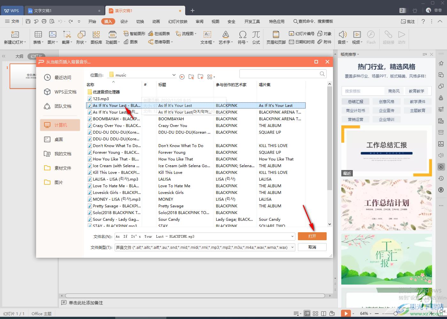Viewport: 447px width, 319px height.
Task: Click the Save icon in quick toolbar
Action: 28,21
